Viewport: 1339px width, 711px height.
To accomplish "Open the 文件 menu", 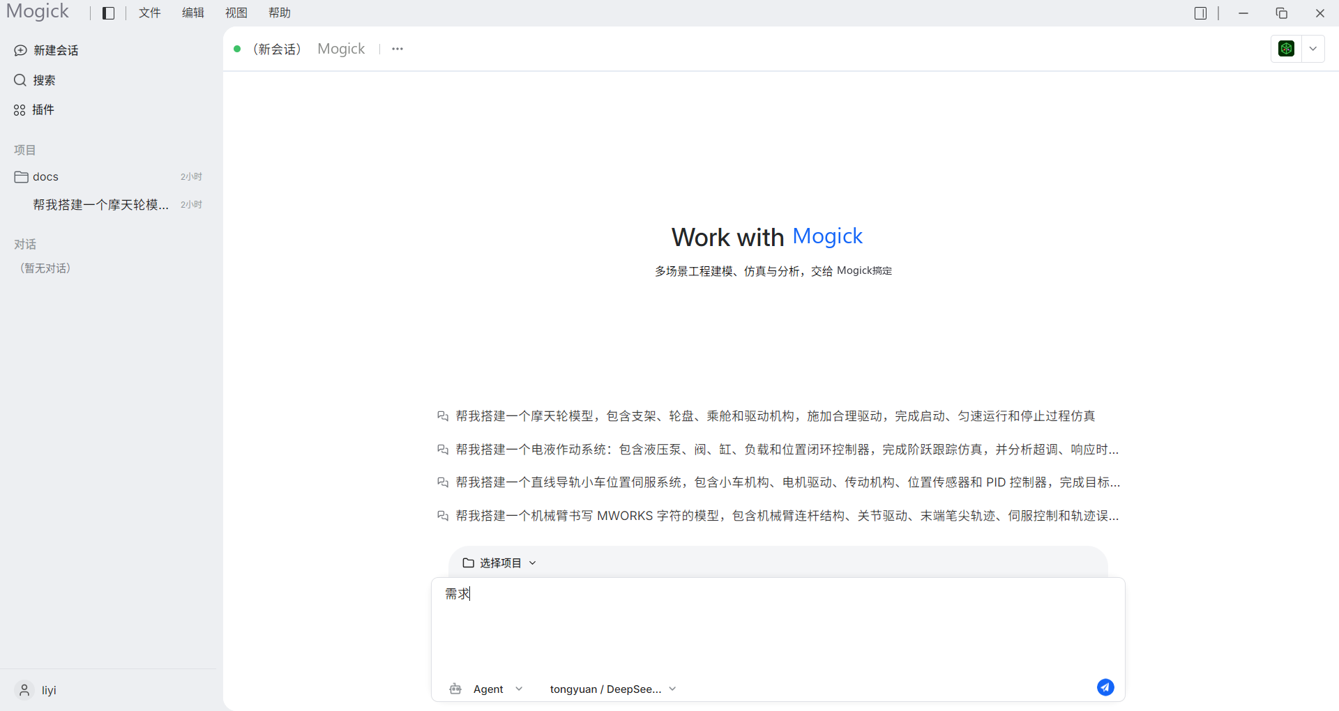I will pos(150,13).
